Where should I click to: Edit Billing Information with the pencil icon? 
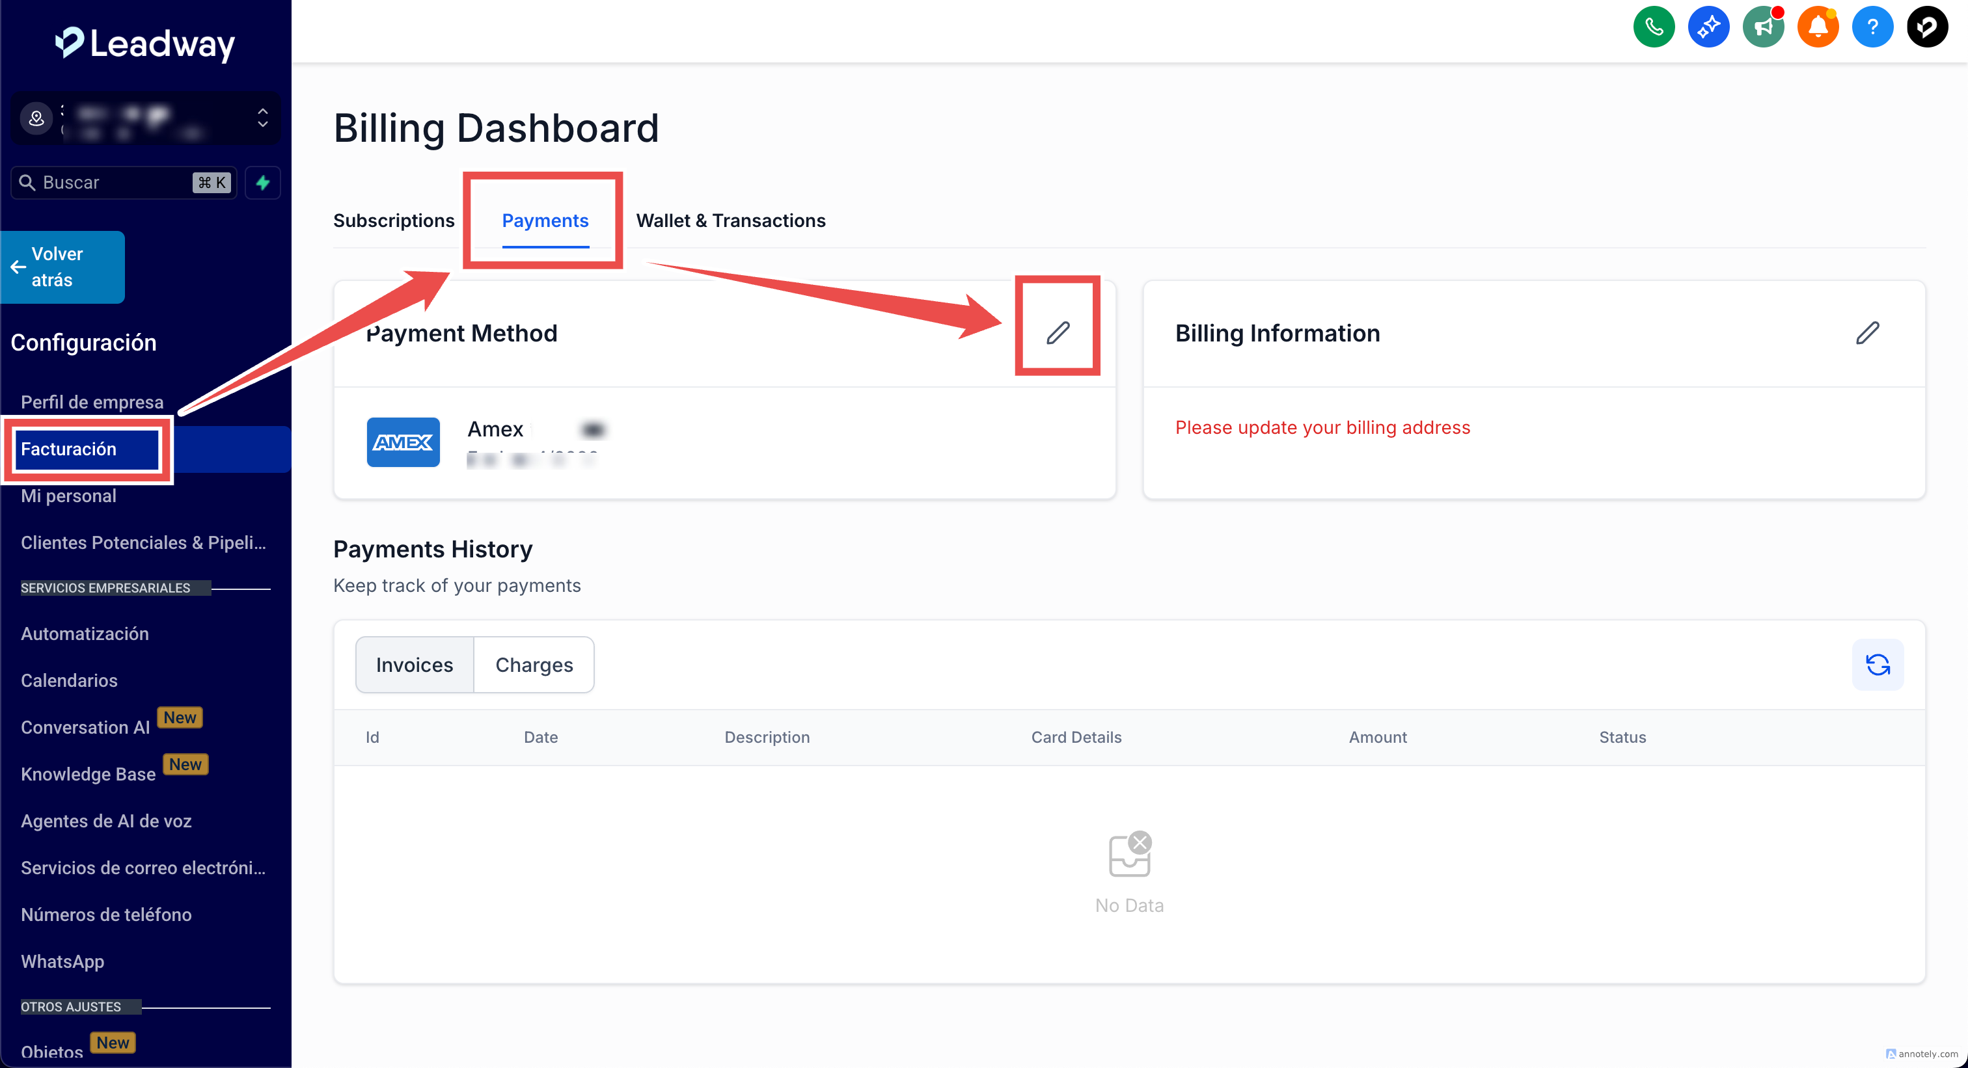(x=1867, y=333)
